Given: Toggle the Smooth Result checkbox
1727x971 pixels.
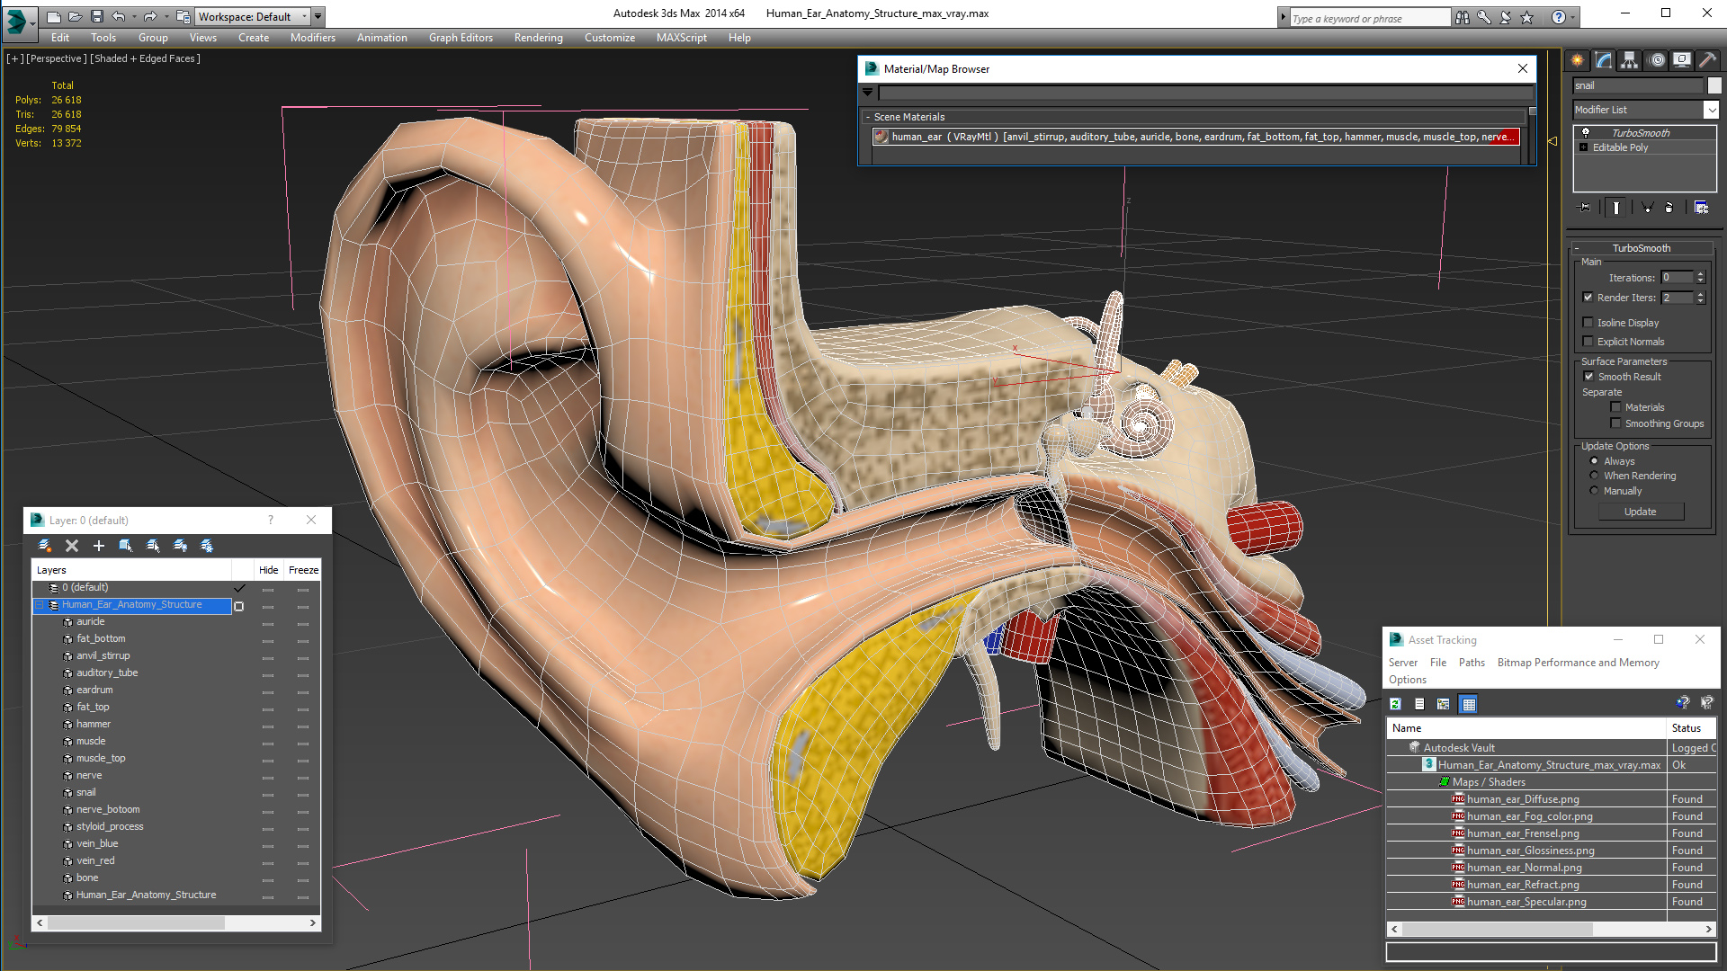Looking at the screenshot, I should [1588, 377].
